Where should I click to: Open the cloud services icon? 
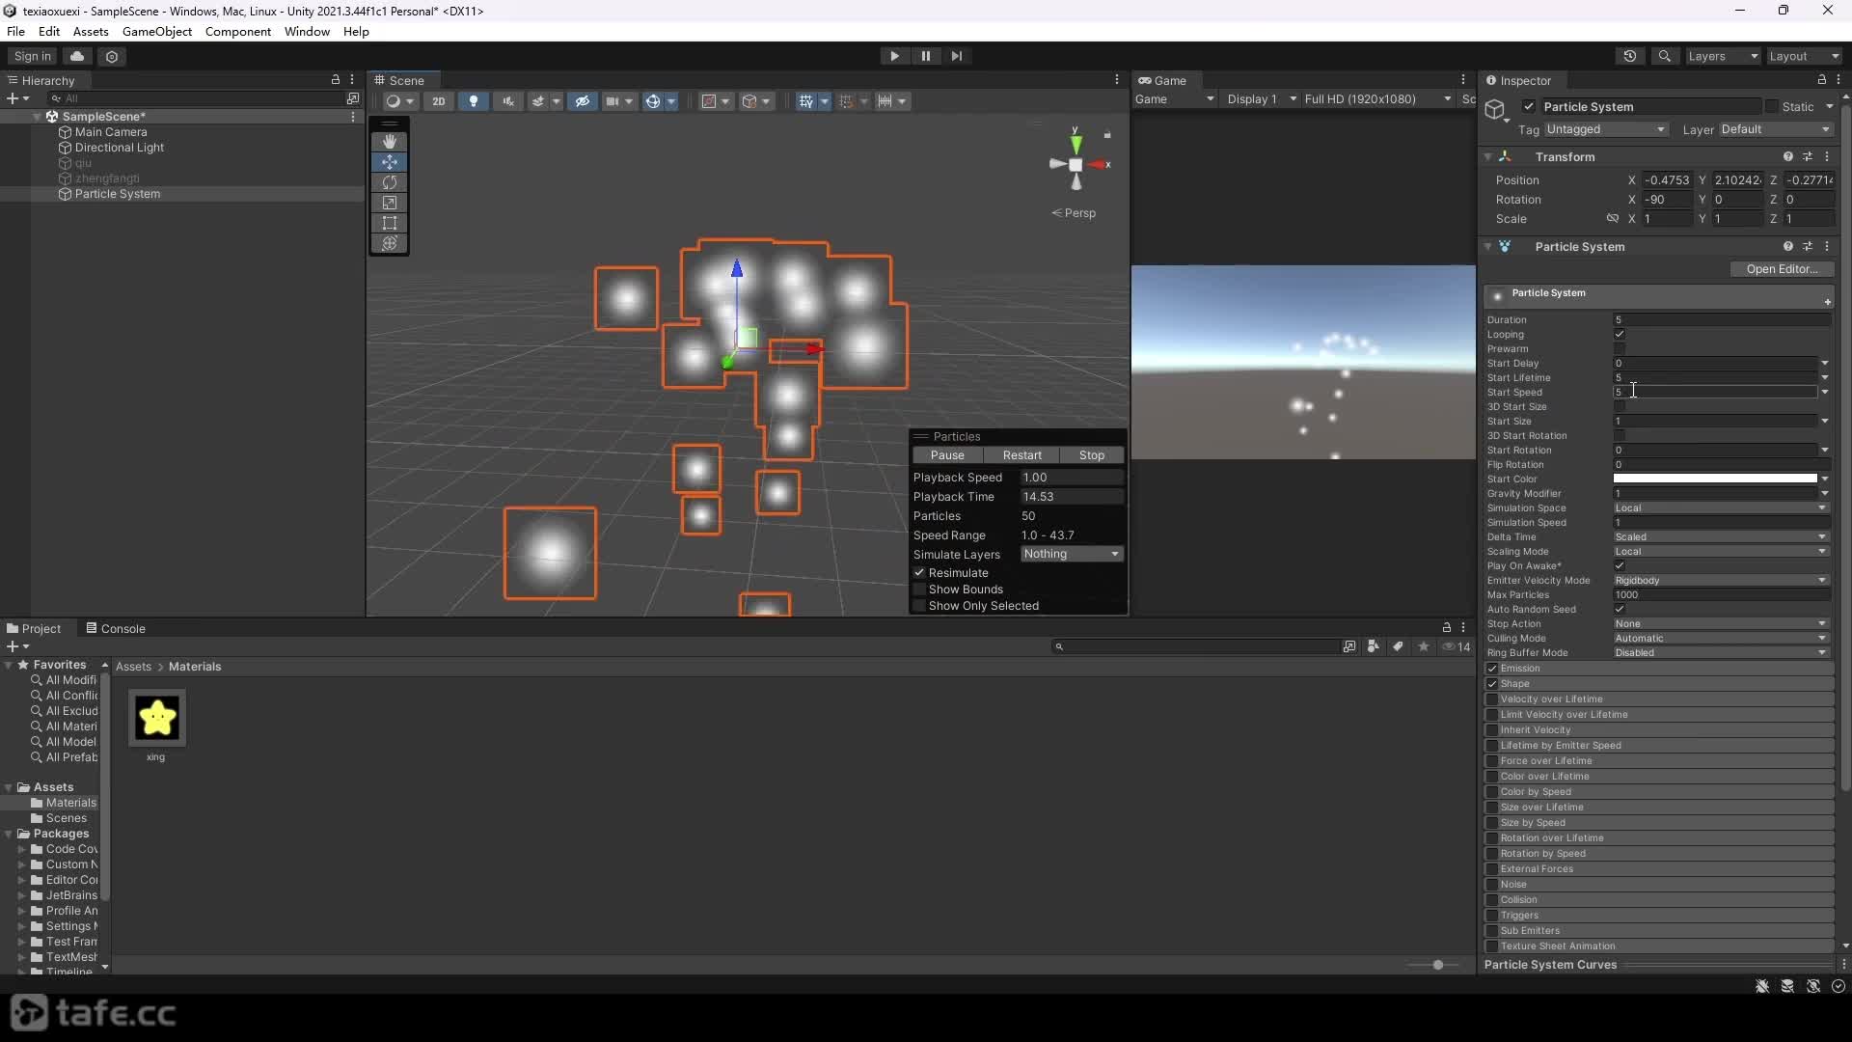pos(77,56)
